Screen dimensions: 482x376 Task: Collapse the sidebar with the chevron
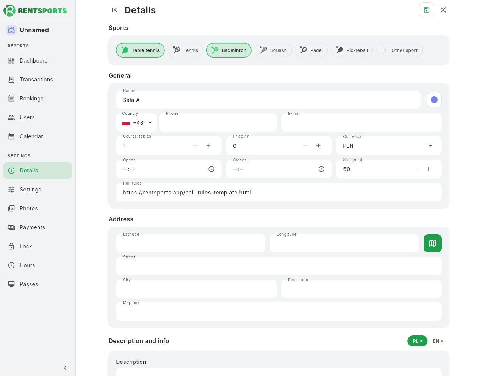tap(65, 368)
